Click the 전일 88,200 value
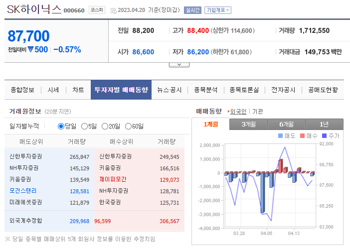Image resolution: width=350 pixels, height=252 pixels. point(143,30)
